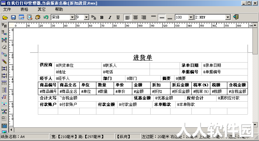Image resolution: width=259 pixels, height=141 pixels.
Task: Click the equal row heights tool icon
Action: click(x=4, y=76)
